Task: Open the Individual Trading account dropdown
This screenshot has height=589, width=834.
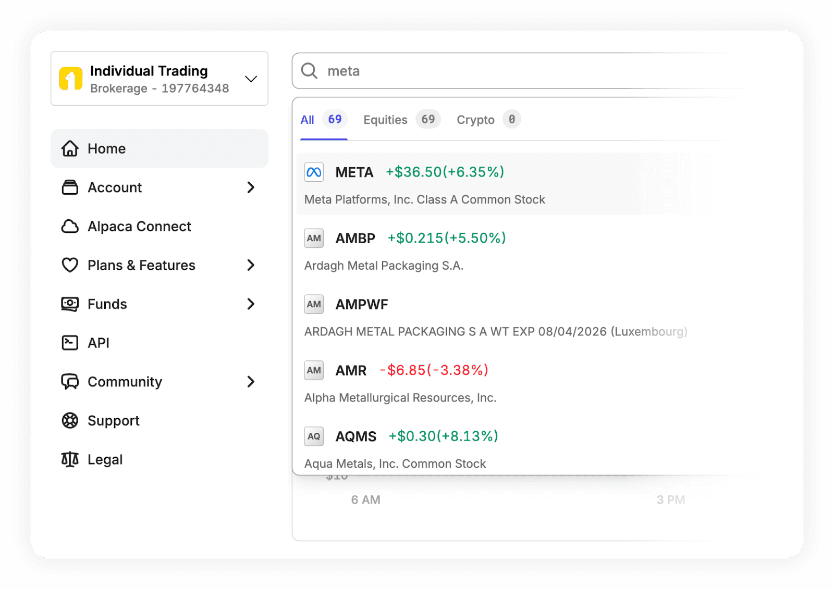Action: tap(160, 79)
